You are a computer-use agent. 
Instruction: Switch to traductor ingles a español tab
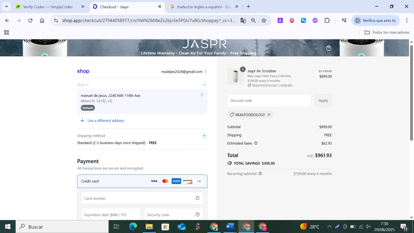click(204, 7)
